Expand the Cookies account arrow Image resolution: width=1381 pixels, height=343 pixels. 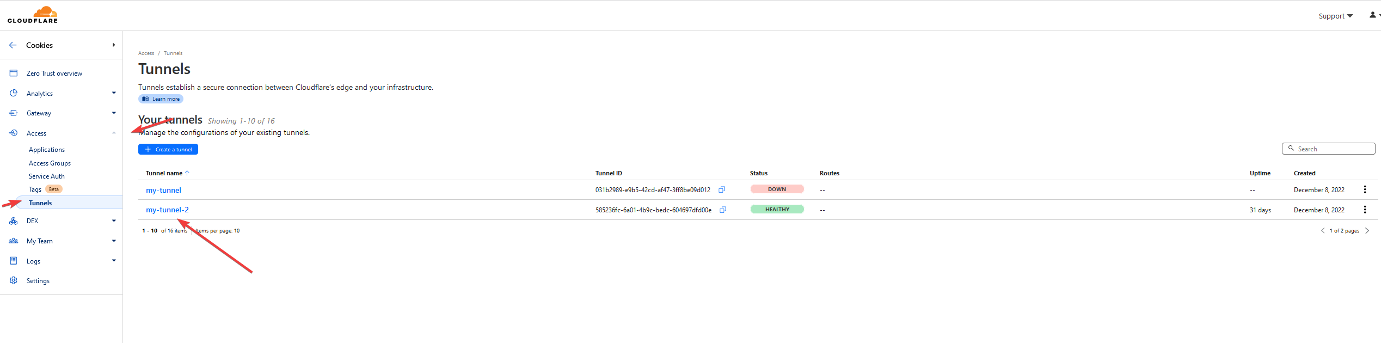pos(114,45)
